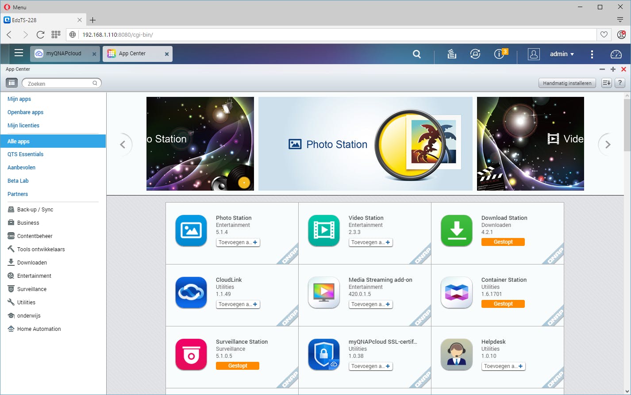Reload the page in Opera
631x395 pixels.
coord(40,35)
